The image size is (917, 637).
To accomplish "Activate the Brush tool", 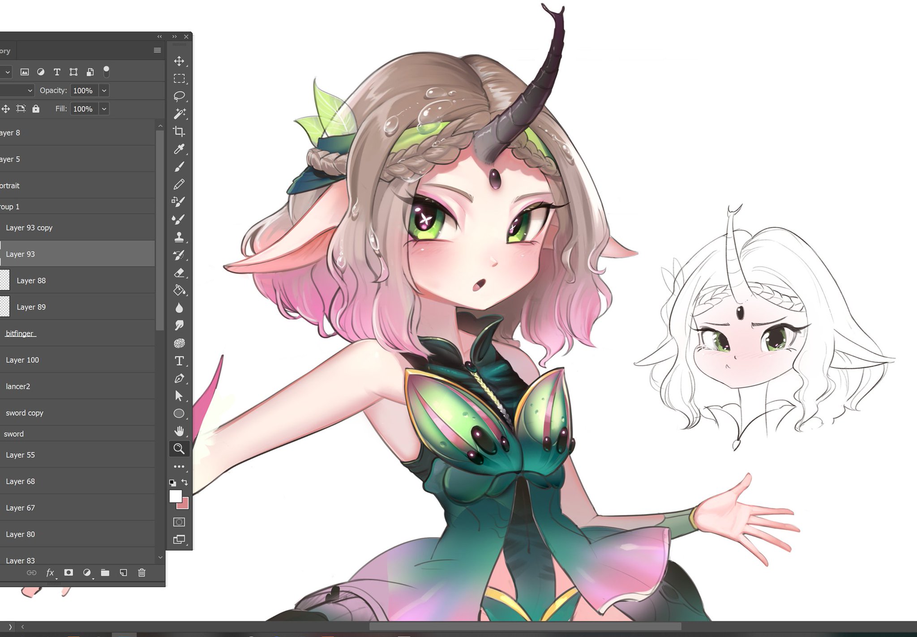I will pyautogui.click(x=179, y=166).
